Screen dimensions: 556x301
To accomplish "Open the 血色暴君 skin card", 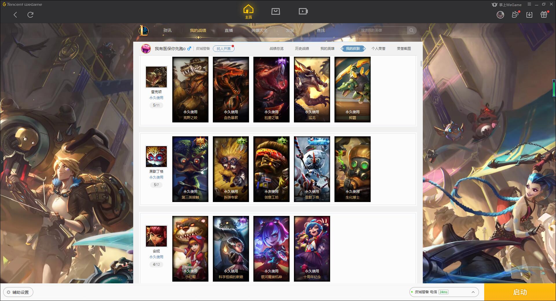I will point(231,89).
